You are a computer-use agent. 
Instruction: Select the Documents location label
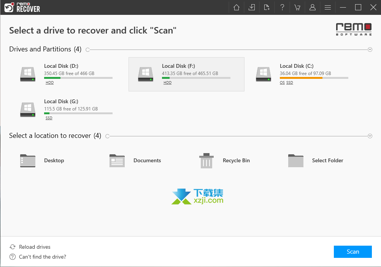147,160
